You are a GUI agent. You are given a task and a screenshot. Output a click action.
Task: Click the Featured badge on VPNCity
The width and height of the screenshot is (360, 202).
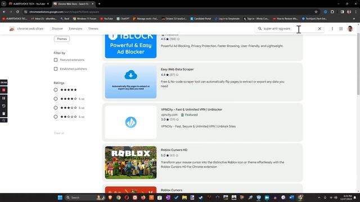pos(189,114)
